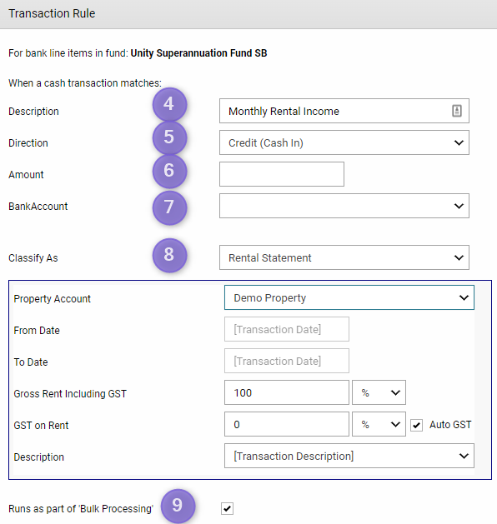The height and width of the screenshot is (524, 497).
Task: Click the Gross Rent Including GST label
Action: coord(70,394)
